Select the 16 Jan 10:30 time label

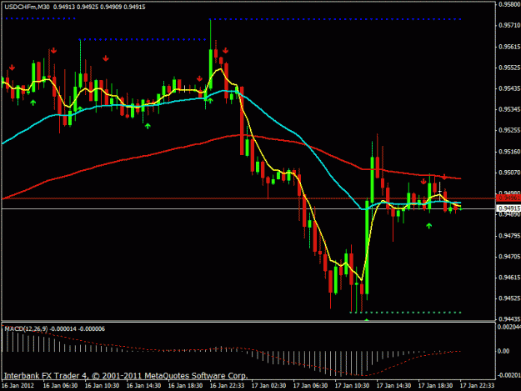(102, 386)
